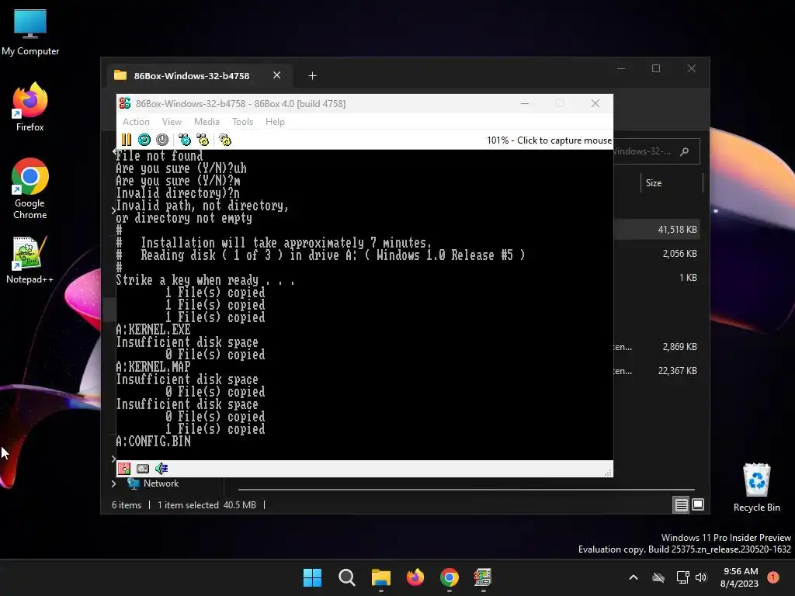795x596 pixels.
Task: Click the cloud sync tray icon
Action: point(658,577)
